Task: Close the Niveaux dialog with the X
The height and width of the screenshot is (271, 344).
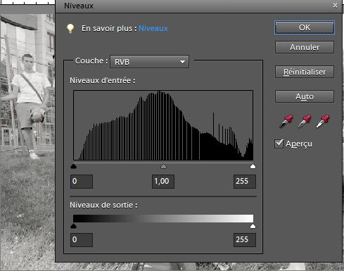Action: click(335, 6)
